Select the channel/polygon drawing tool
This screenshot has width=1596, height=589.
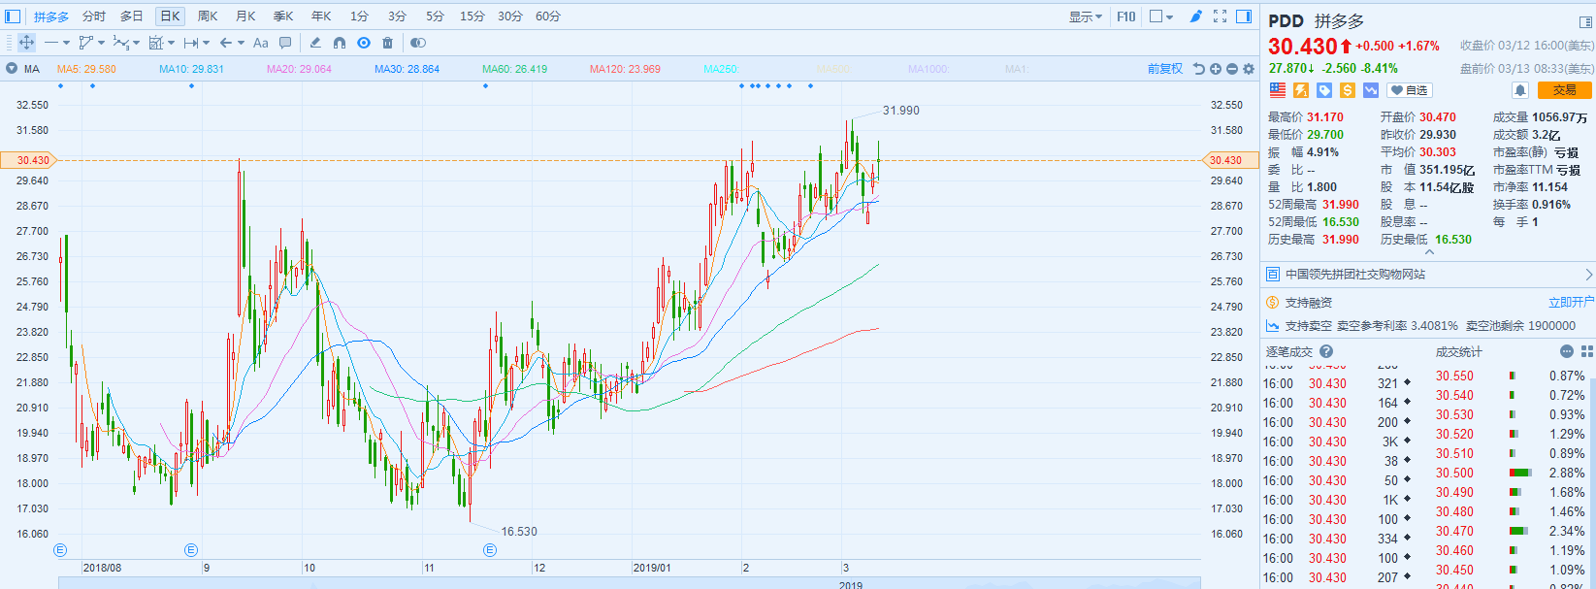pyautogui.click(x=86, y=43)
